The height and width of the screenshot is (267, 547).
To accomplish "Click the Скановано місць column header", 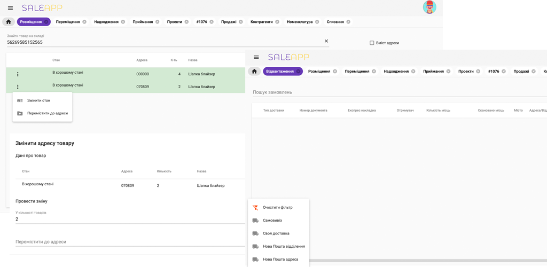I will (491, 111).
